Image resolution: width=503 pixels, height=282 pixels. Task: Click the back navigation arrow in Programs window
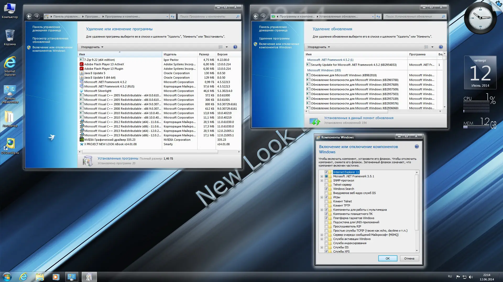(x=29, y=16)
